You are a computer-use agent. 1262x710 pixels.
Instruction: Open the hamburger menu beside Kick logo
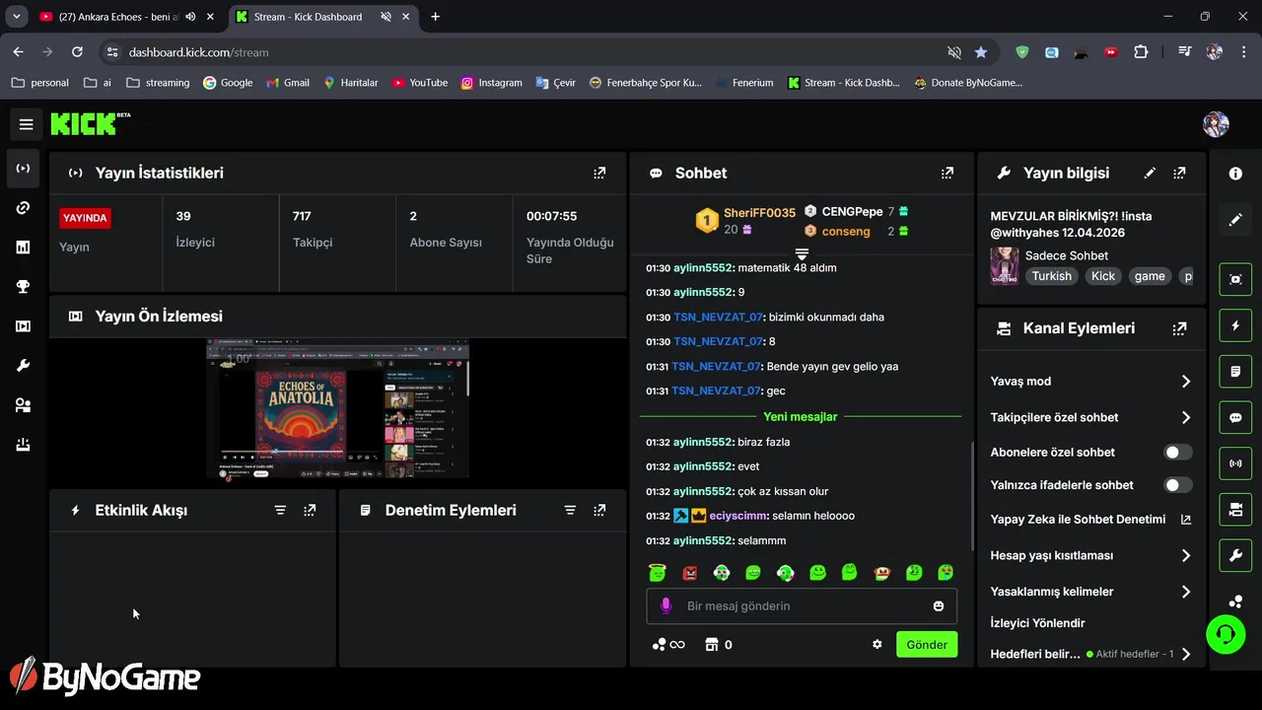pyautogui.click(x=27, y=124)
